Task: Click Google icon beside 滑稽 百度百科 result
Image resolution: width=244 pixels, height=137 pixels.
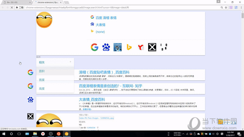Action: click(30, 72)
